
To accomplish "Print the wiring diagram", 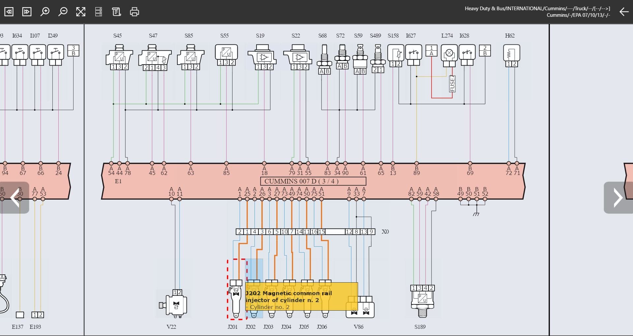I will click(x=135, y=12).
